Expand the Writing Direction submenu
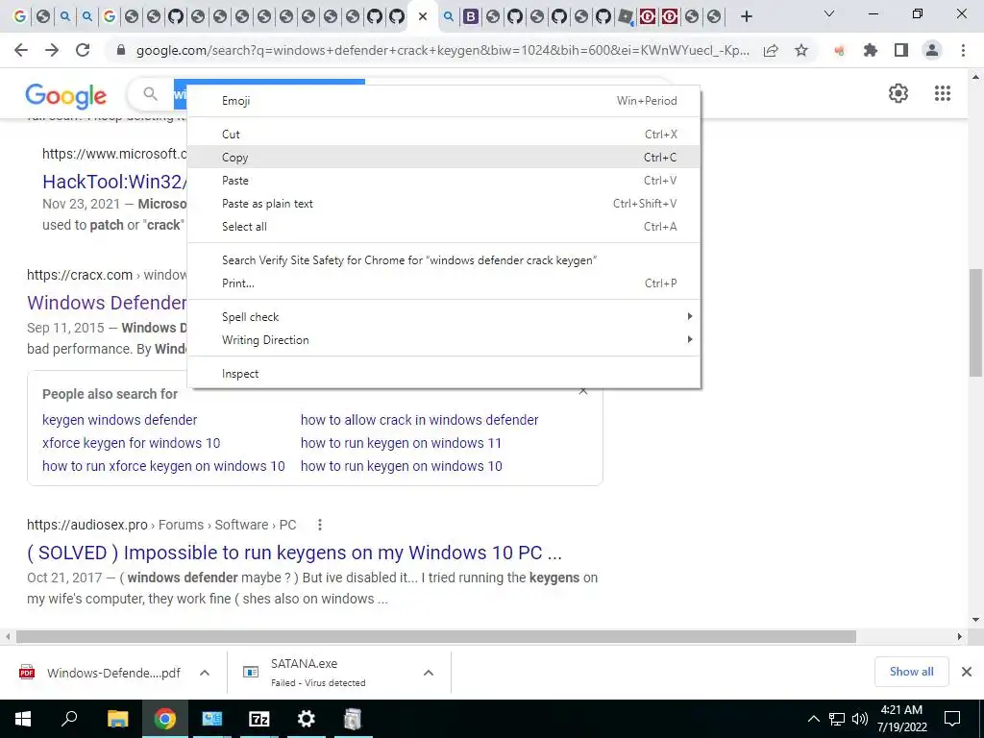This screenshot has height=738, width=984. click(x=444, y=340)
